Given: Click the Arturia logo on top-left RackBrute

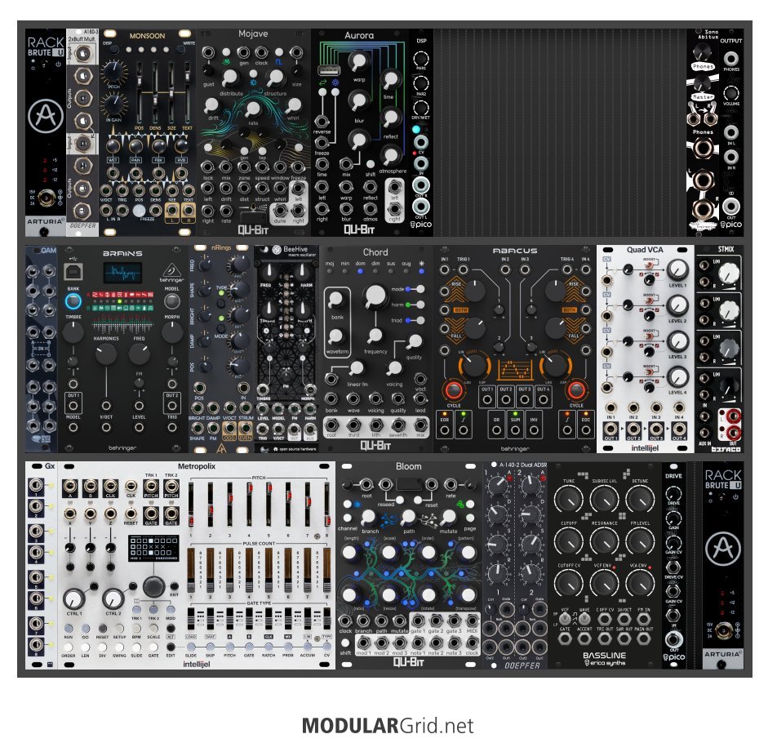Looking at the screenshot, I should click(46, 115).
